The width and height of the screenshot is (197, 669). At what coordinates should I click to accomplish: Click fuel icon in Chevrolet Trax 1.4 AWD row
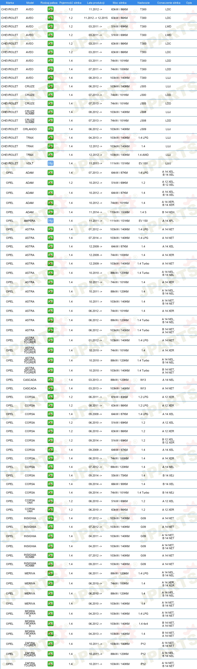pyautogui.click(x=50, y=155)
